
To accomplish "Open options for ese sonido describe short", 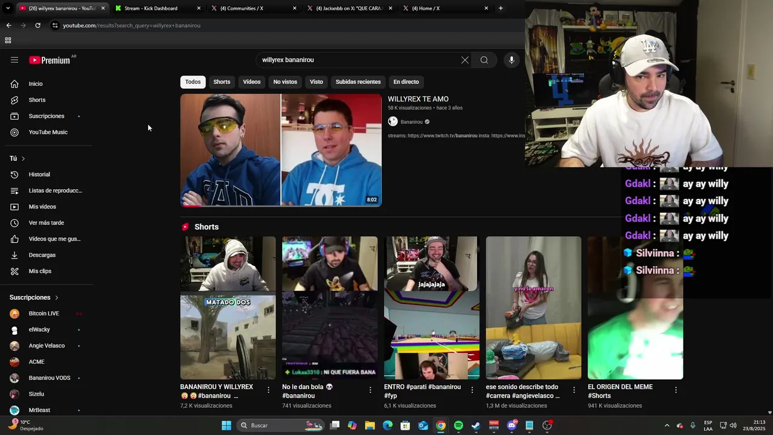I will [x=574, y=390].
